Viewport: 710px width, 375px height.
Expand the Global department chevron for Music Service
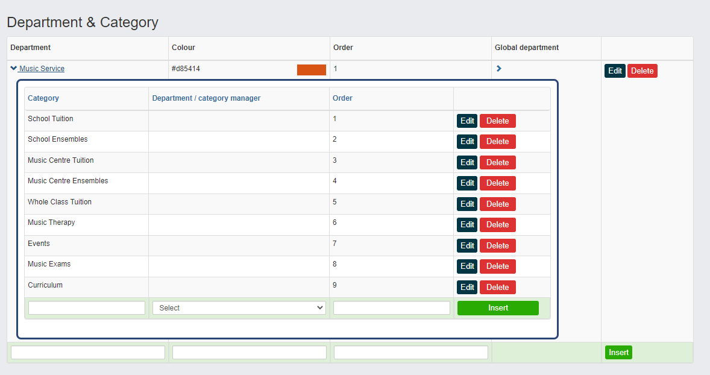coord(498,68)
